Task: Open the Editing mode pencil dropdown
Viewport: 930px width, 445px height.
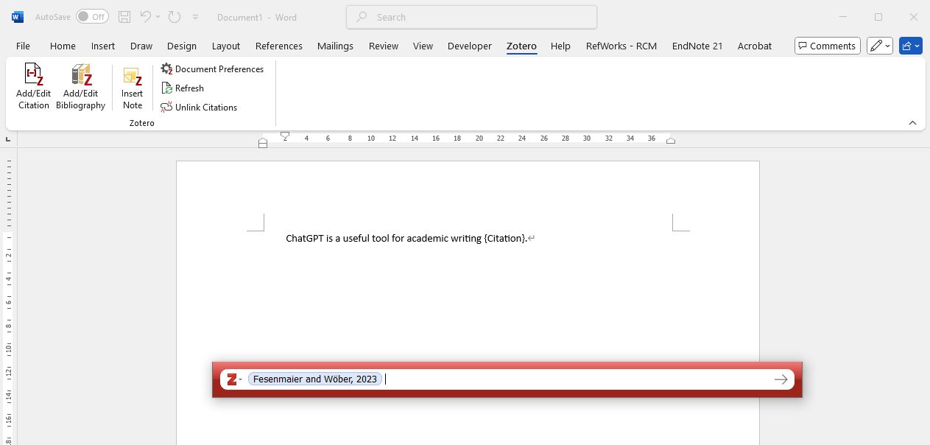Action: (879, 46)
